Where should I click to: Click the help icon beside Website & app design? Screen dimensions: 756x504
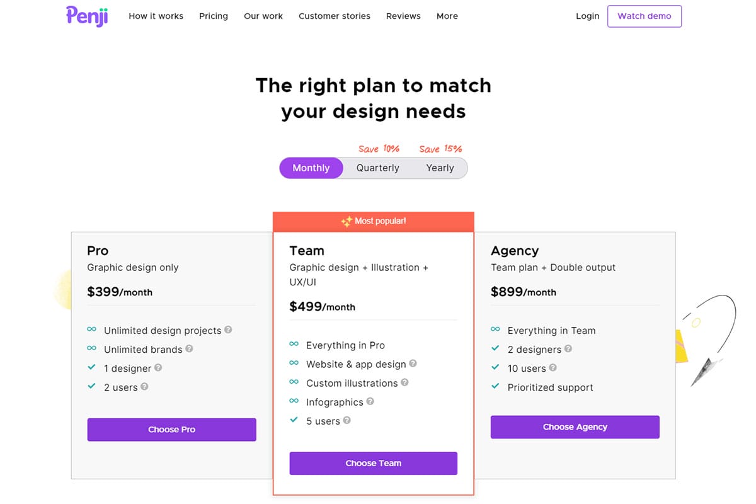[x=414, y=364]
